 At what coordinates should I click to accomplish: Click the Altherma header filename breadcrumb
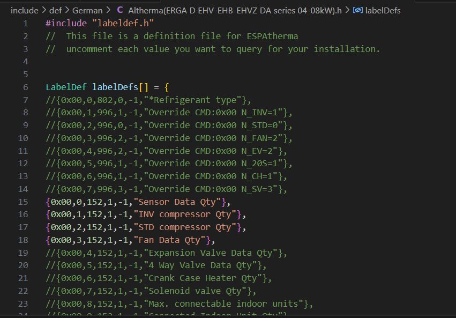(x=235, y=10)
